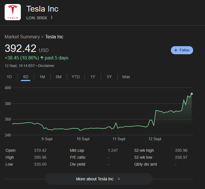Click the Qtrly div amt label
The height and width of the screenshot is (189, 205).
[145, 164]
